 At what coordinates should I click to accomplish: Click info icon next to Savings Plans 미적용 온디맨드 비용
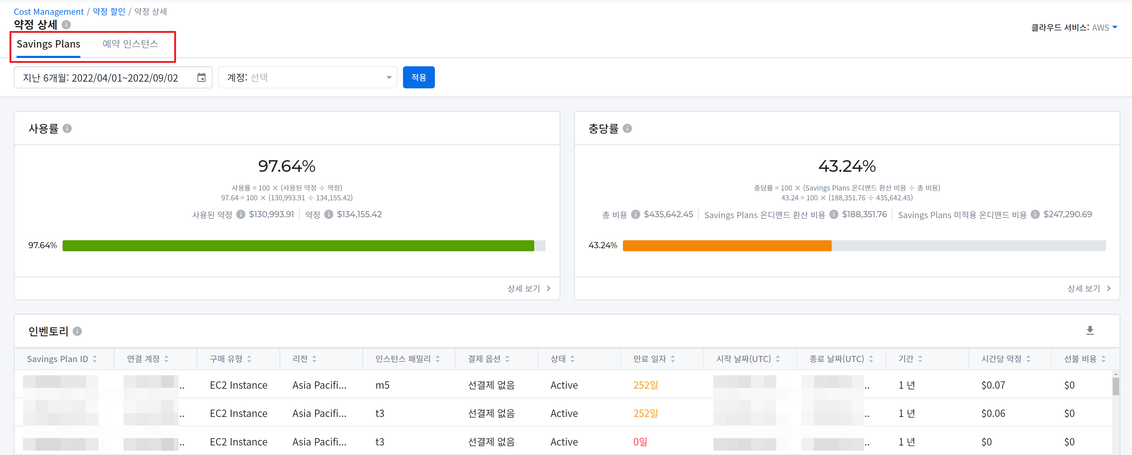(1035, 214)
